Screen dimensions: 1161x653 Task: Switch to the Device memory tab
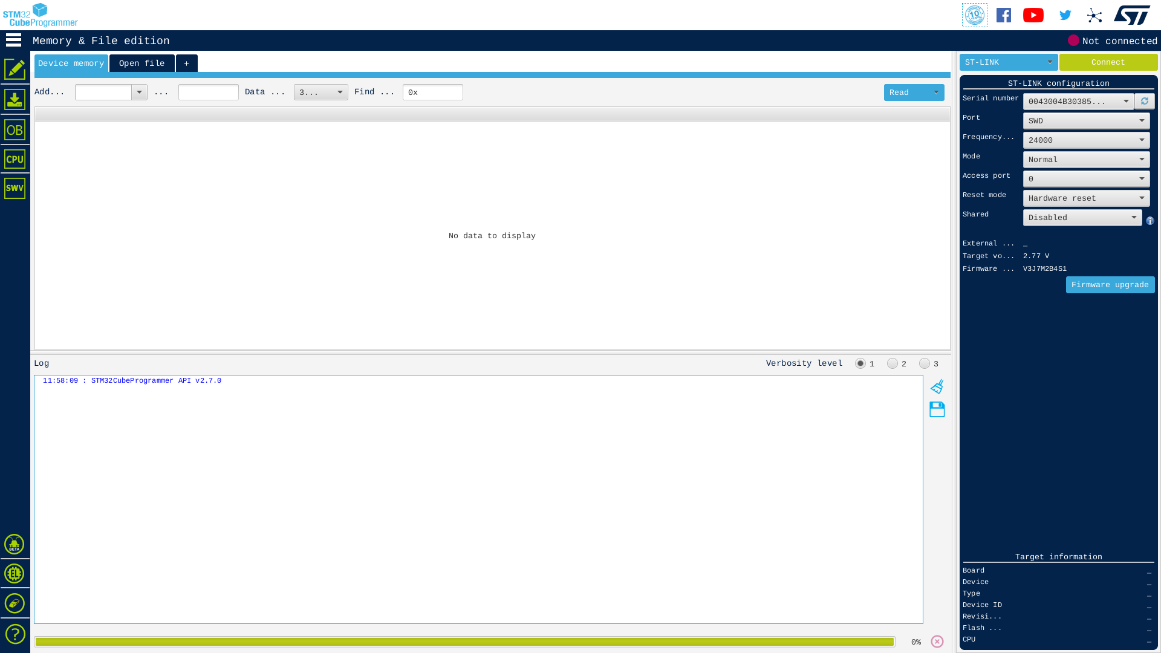click(71, 63)
